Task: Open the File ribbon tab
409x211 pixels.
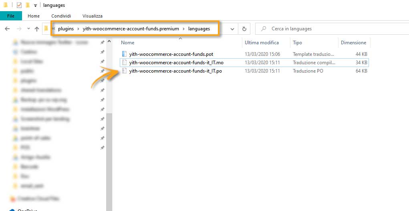Action: 11,16
